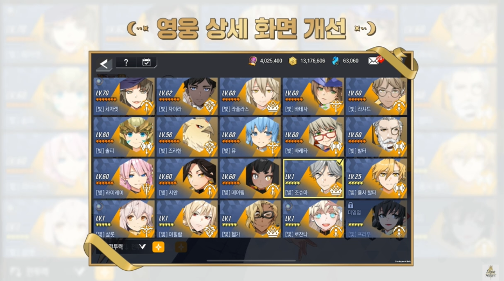Toggle the checkmark on 조슈아 card
This screenshot has height=281, width=504.
coord(340,163)
